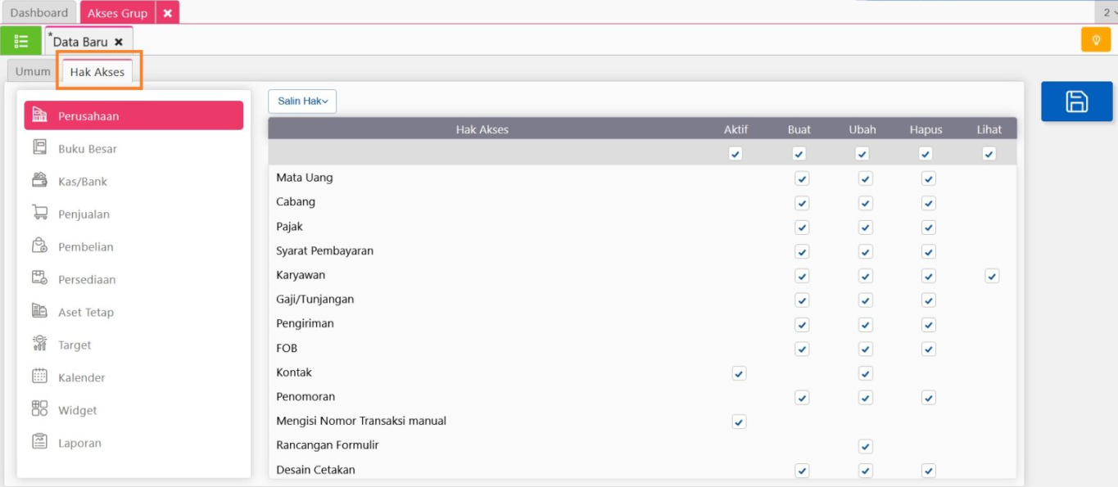Toggle the Lihat checkbox for Karyawan
1118x487 pixels.
[992, 276]
